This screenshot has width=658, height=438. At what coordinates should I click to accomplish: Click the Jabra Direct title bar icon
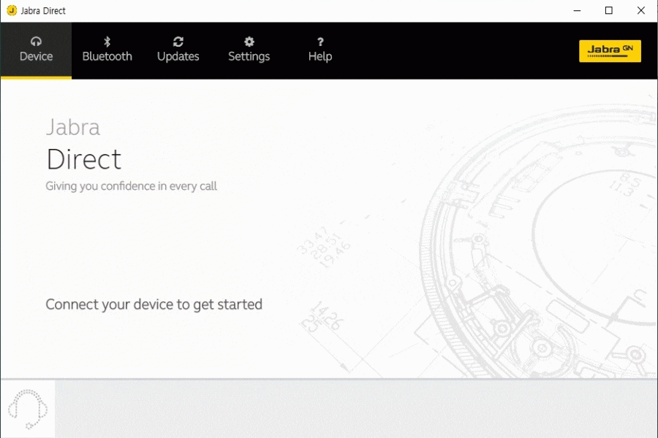coord(12,10)
